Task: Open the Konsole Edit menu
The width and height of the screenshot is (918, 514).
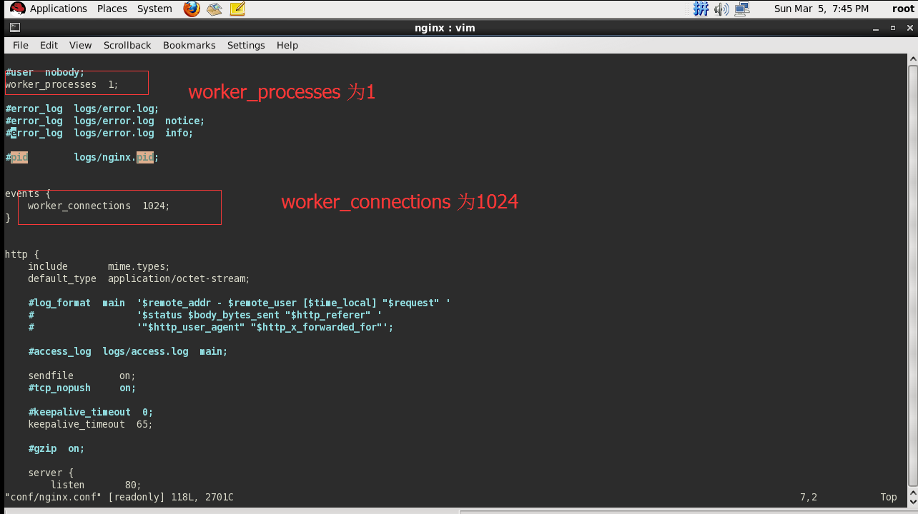Action: (x=49, y=45)
